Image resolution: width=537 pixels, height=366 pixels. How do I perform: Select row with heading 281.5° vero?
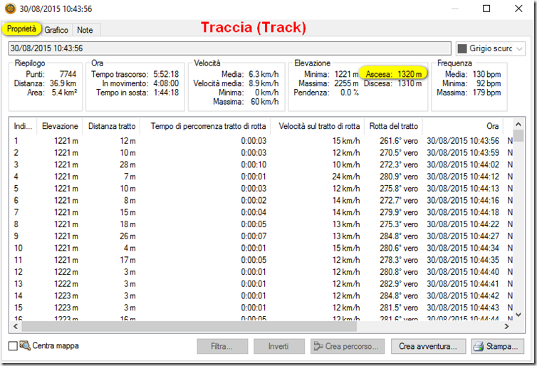click(x=261, y=308)
